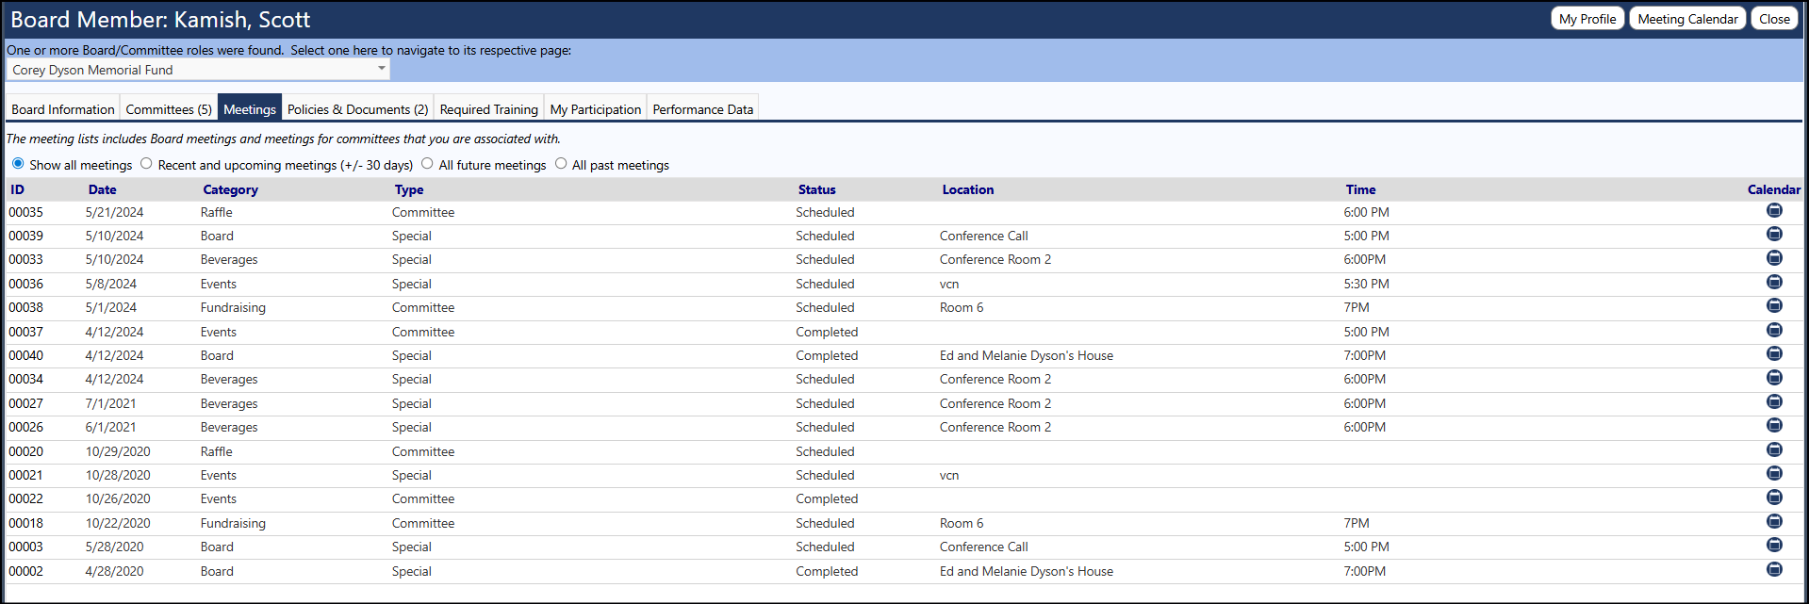Open calendar icon for meeting 00002
Viewport: 1809px width, 604px height.
click(x=1774, y=569)
